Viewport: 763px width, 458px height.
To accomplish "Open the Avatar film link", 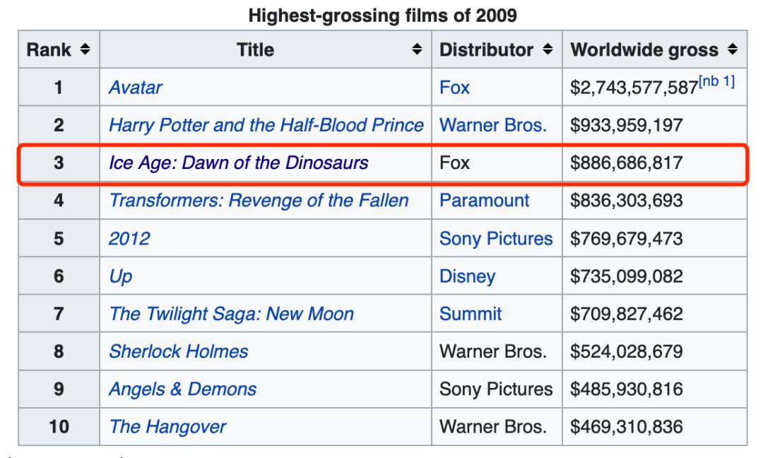I will click(135, 88).
